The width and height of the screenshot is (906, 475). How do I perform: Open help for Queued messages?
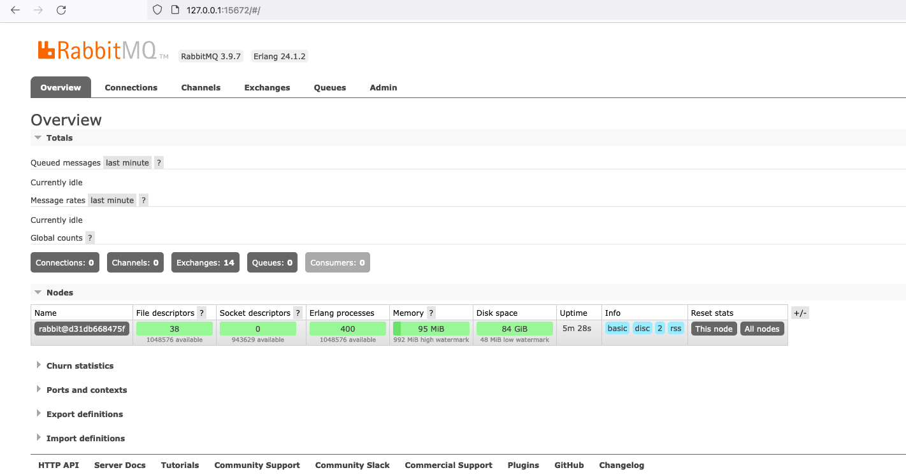click(x=159, y=162)
